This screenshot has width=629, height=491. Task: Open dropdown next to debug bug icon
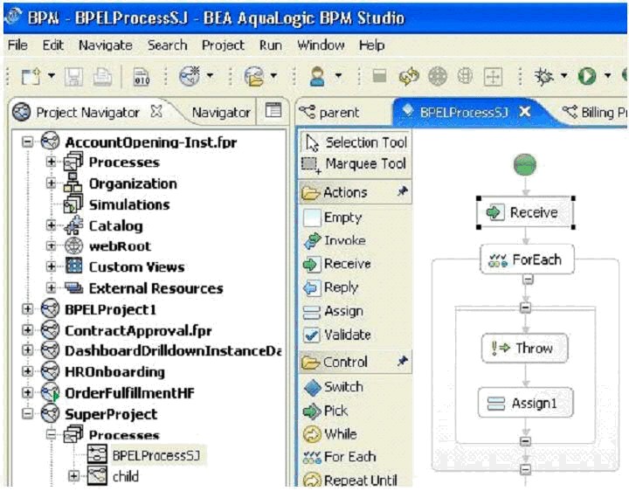coord(563,75)
